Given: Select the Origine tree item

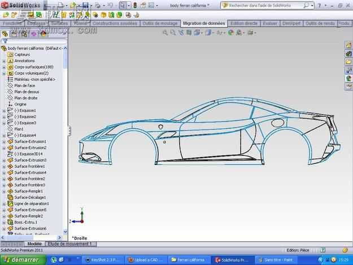Looking at the screenshot, I should point(20,104).
